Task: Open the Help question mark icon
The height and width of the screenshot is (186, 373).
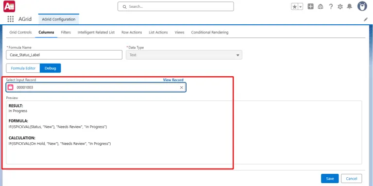Action: click(331, 7)
